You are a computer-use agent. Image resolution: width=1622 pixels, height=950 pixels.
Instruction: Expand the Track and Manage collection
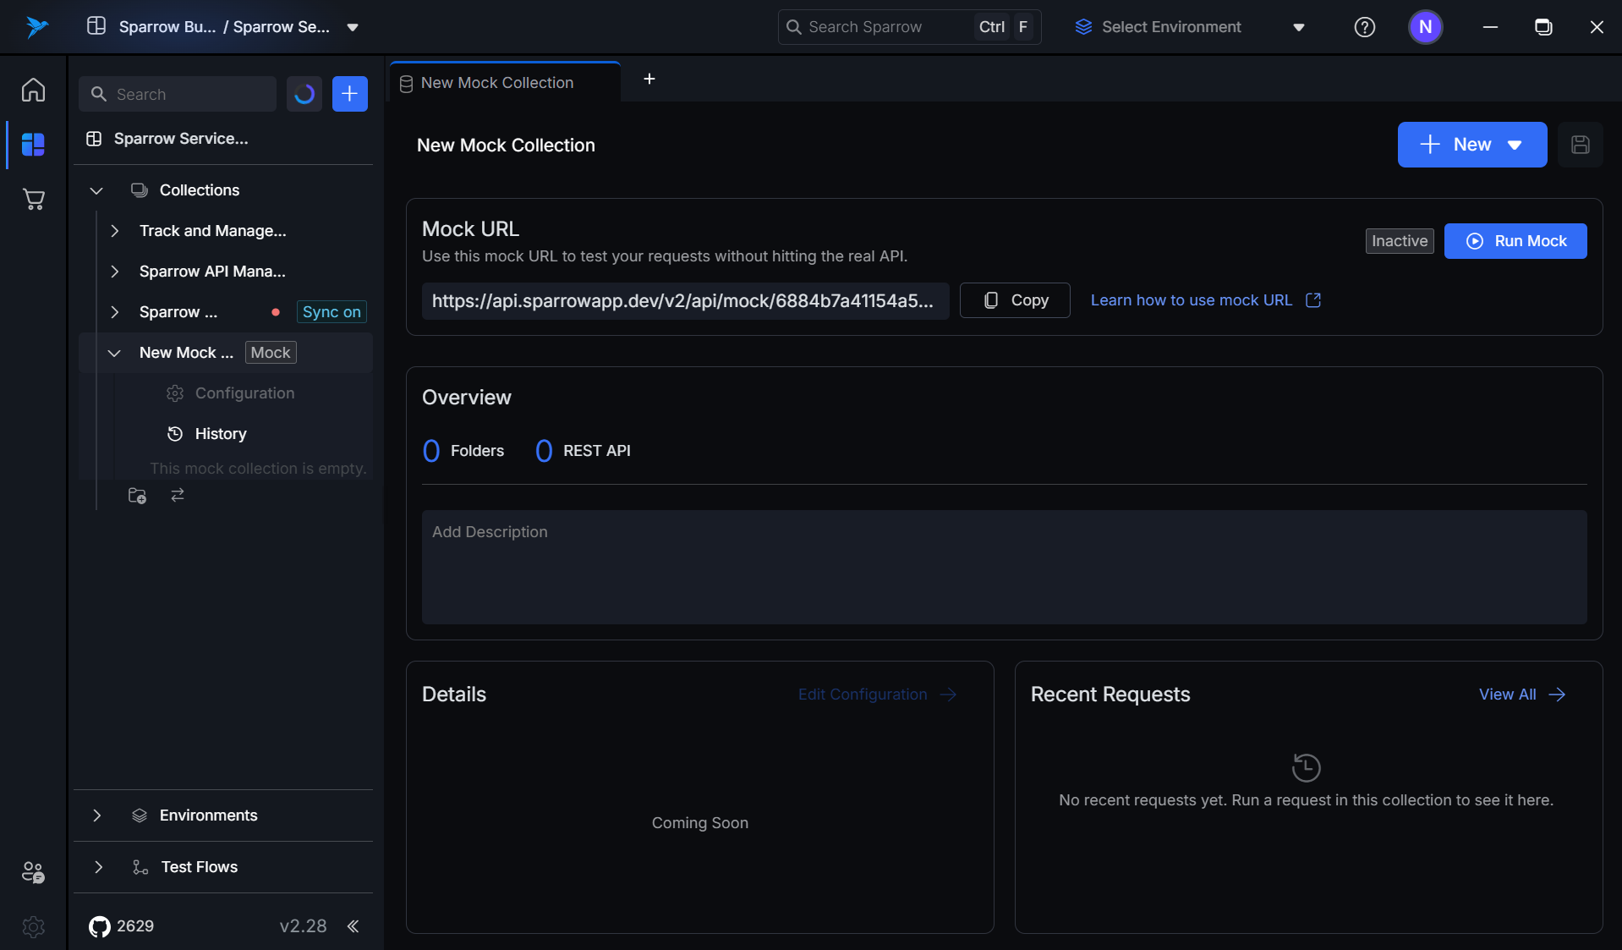coord(115,231)
